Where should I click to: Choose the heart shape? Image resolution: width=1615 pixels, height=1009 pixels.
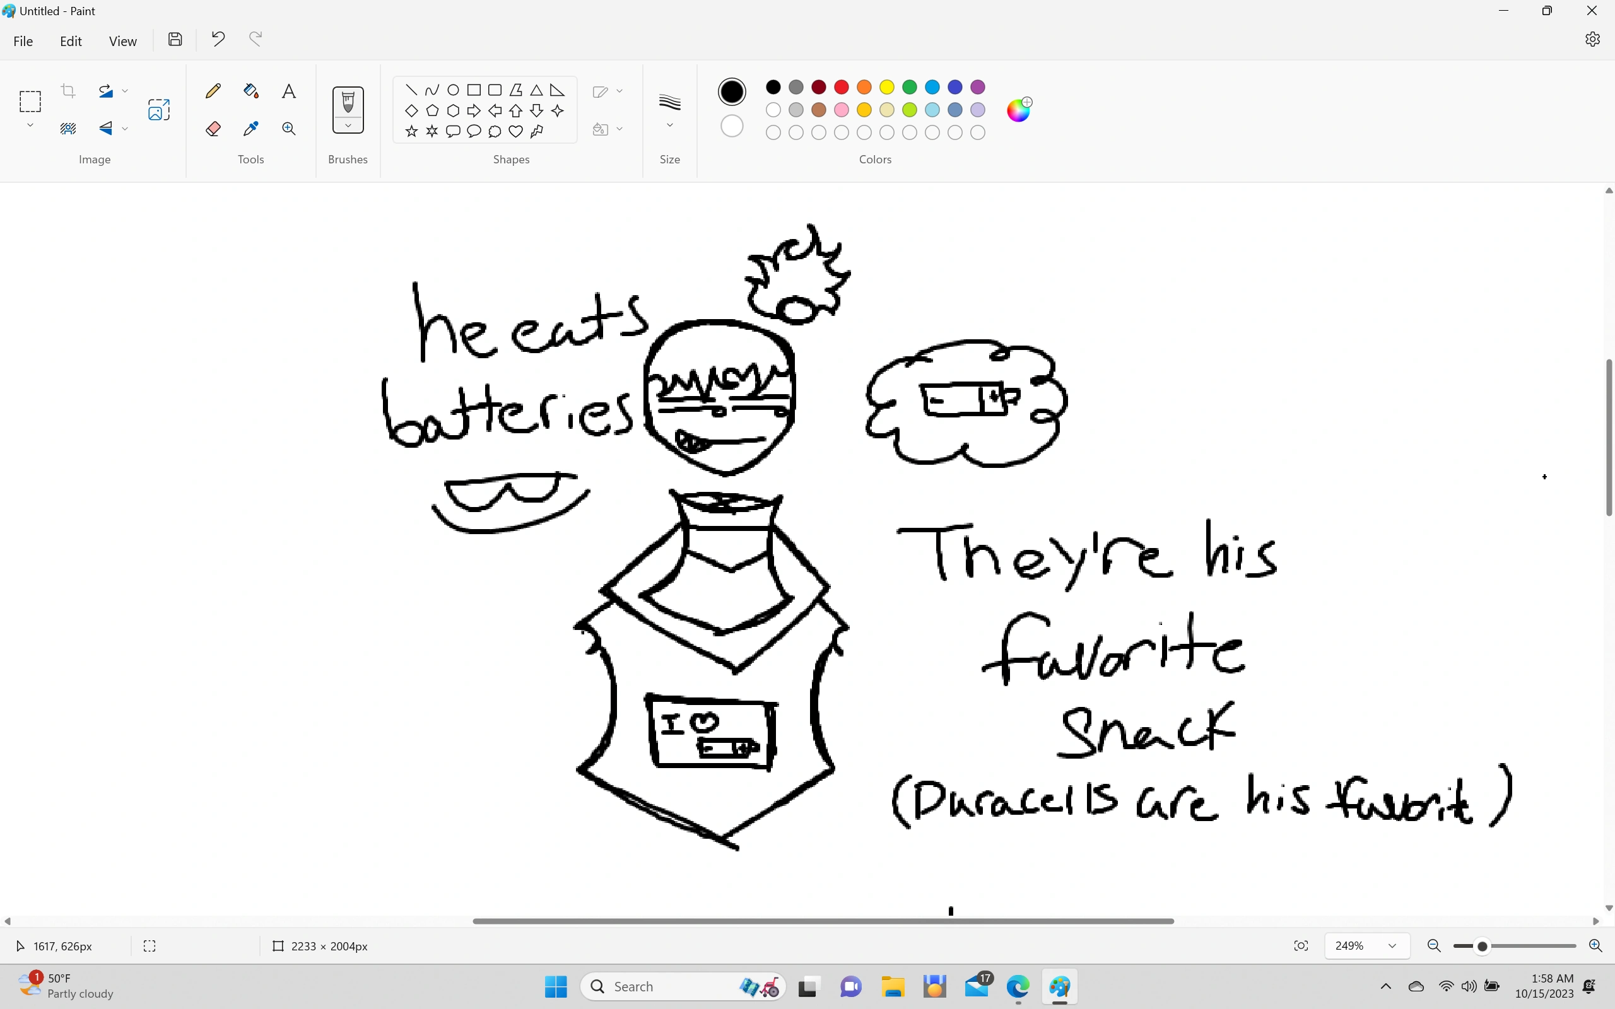tap(515, 131)
